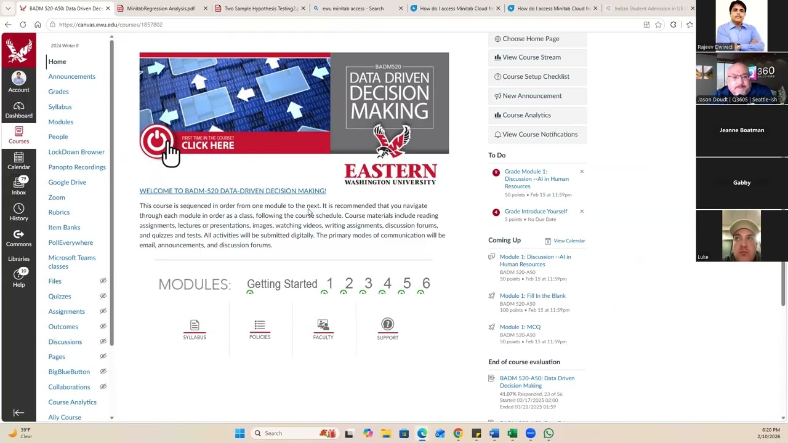Open Home in course navigation
Screen dimensions: 788x443
[x=57, y=62]
